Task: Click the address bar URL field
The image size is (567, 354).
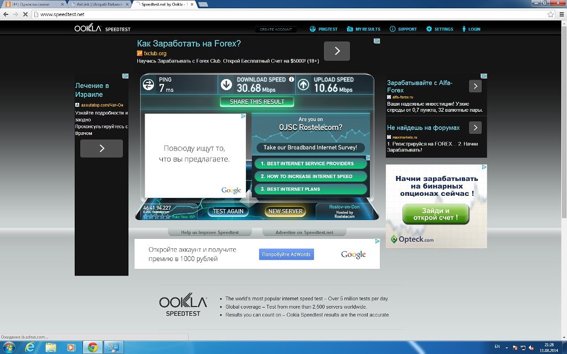Action: pyautogui.click(x=289, y=14)
